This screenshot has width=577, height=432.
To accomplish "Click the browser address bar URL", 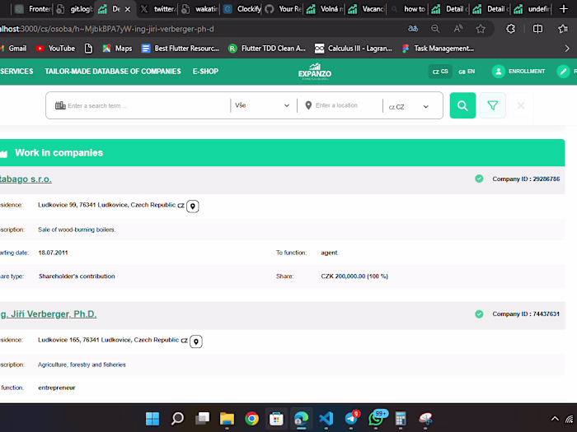I will point(106,29).
